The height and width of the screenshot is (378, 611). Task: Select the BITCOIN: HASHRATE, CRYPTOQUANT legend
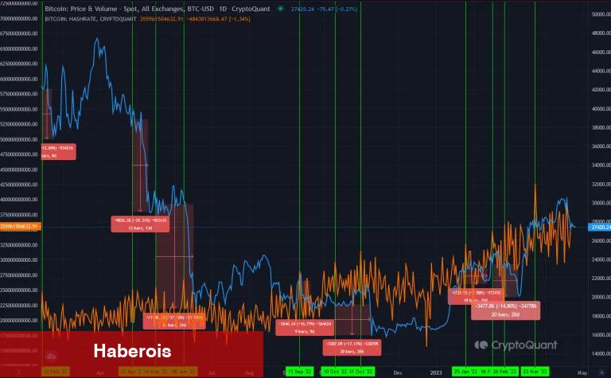91,19
